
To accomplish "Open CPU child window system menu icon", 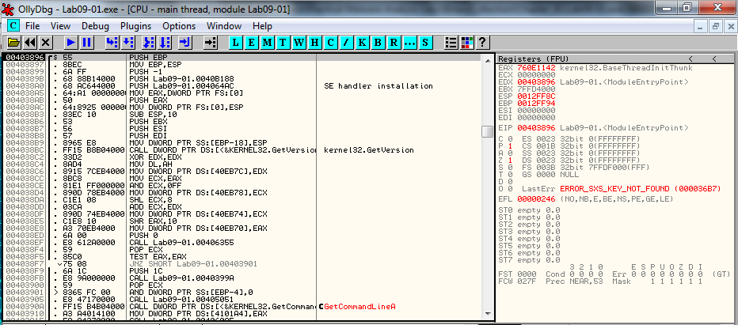I will [x=13, y=26].
